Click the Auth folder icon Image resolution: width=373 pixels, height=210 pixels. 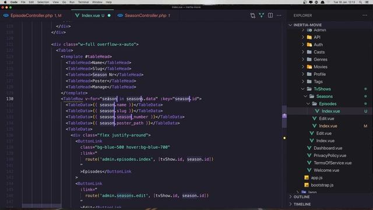pos(309,44)
